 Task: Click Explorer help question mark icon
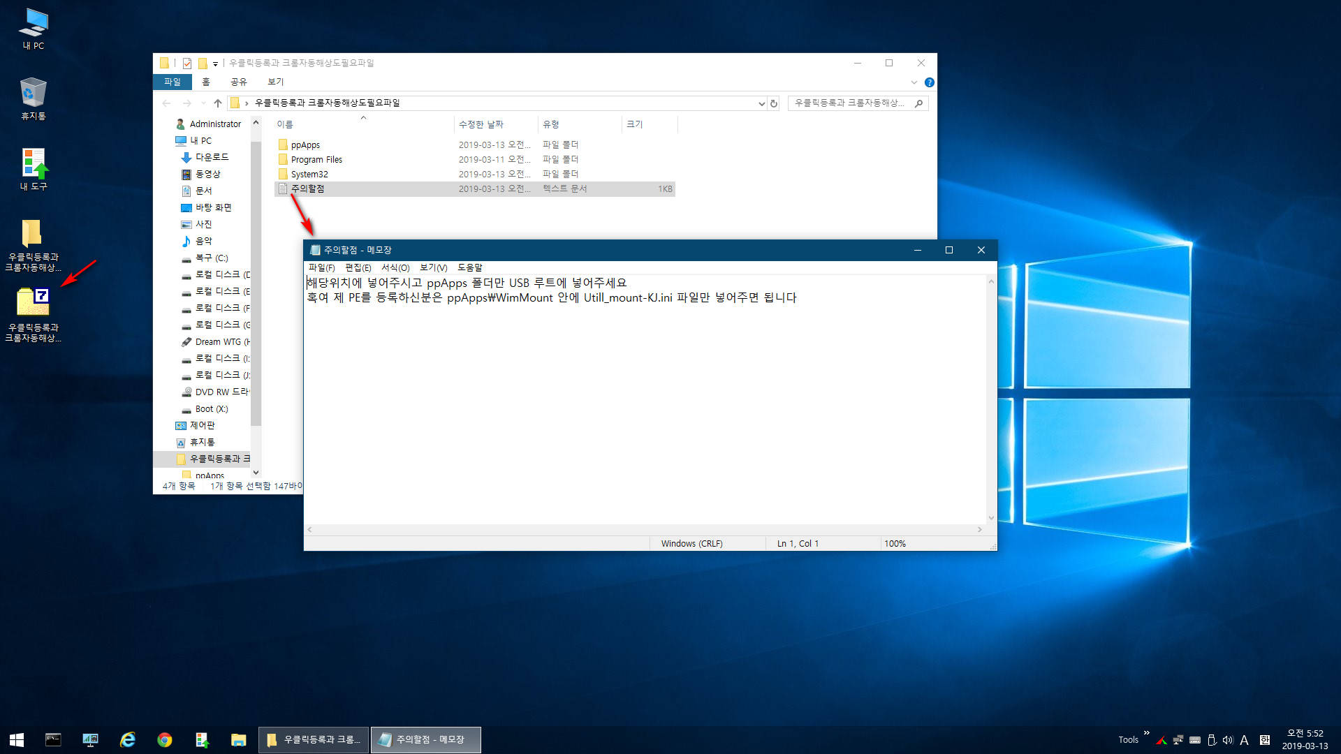(929, 82)
